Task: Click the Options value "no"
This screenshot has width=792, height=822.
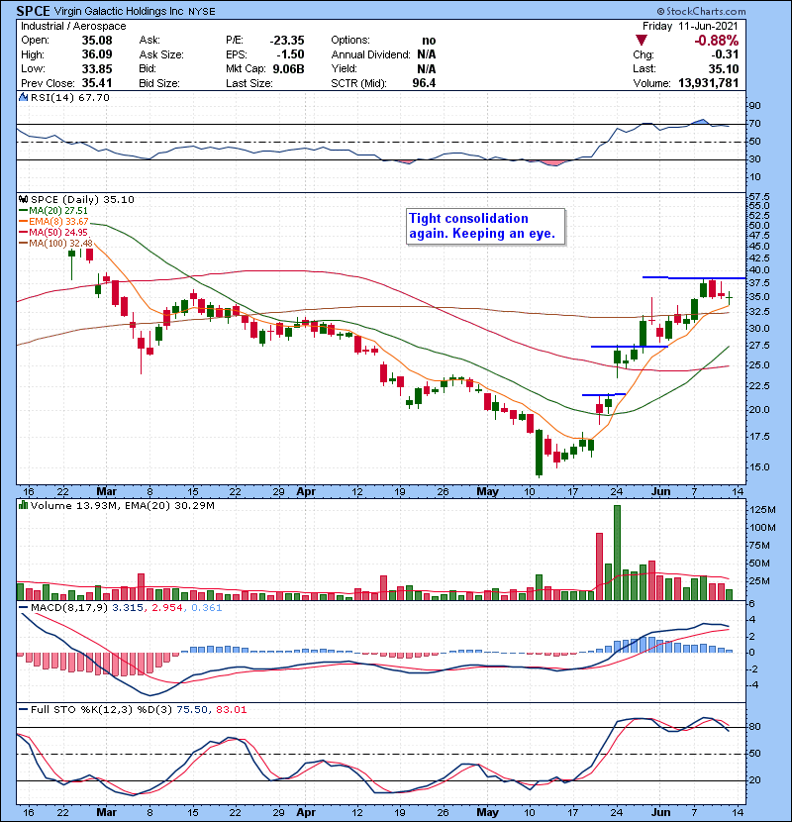Action: (x=429, y=41)
